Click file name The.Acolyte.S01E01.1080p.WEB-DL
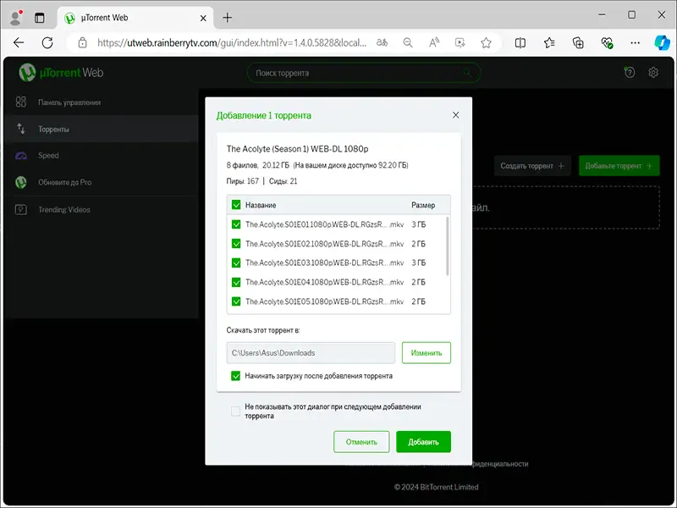Image resolution: width=677 pixels, height=508 pixels. pos(325,224)
